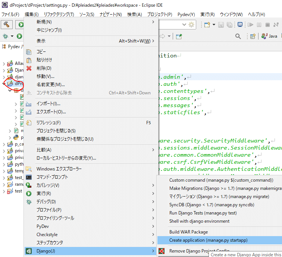Click the Search magnifier icon
The image size is (282, 257).
point(238,36)
